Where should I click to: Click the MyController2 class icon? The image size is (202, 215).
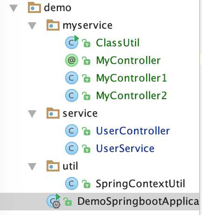tap(72, 95)
